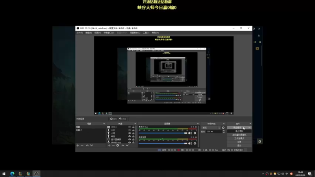Open source properties gear under the Sources list

click(x=118, y=145)
